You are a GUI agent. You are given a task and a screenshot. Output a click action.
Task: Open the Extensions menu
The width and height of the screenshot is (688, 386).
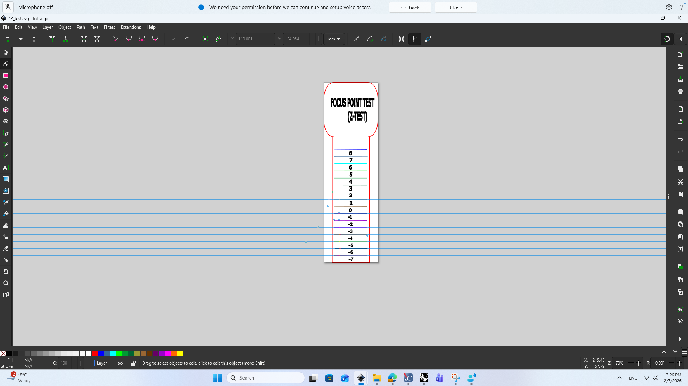pos(131,27)
